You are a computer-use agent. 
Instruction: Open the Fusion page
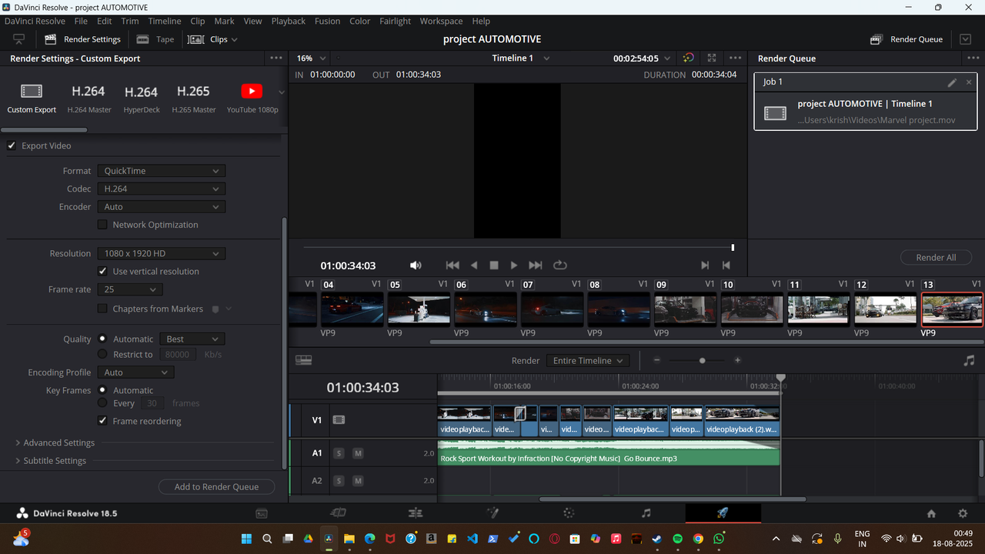point(492,512)
